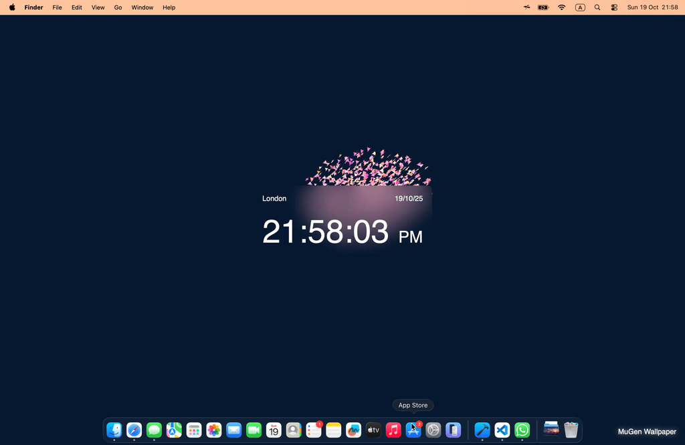
Task: Open Xcode from the dock
Action: 482,430
